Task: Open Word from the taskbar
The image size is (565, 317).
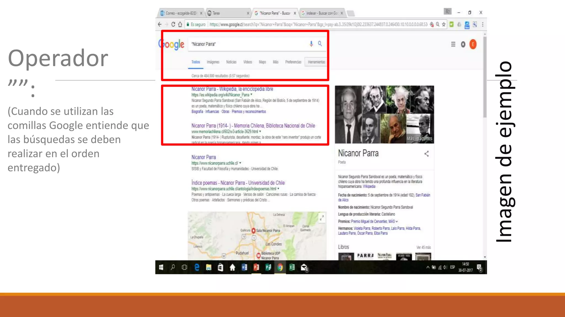Action: coord(244,267)
